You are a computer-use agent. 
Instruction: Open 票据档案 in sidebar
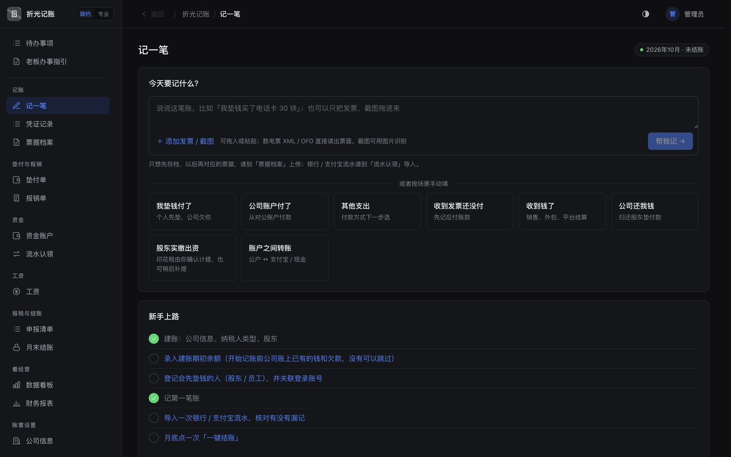tap(58, 142)
